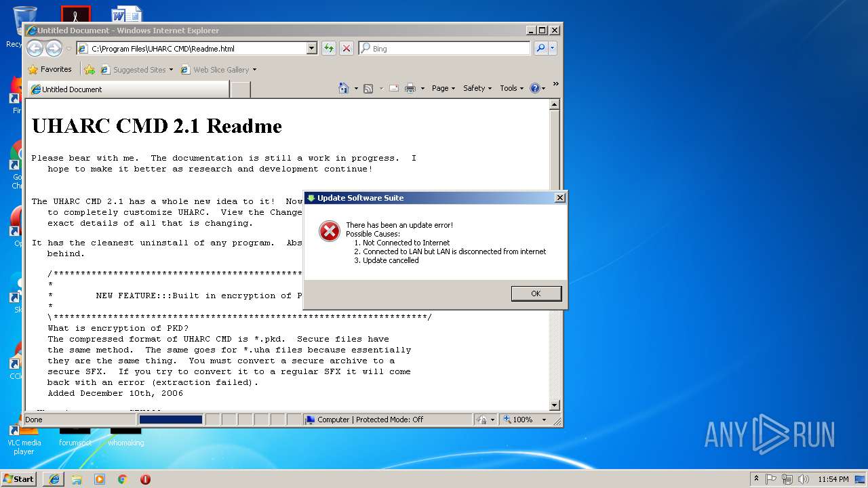Open the Safety menu

coord(477,88)
